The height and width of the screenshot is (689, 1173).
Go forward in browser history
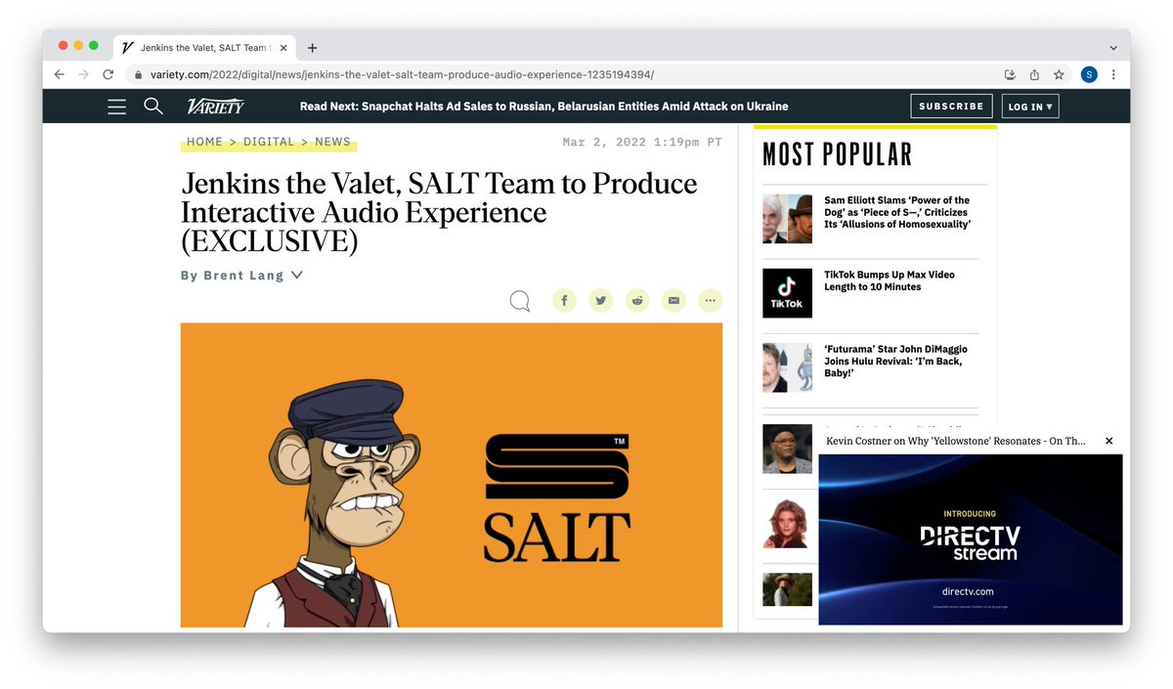[x=84, y=74]
